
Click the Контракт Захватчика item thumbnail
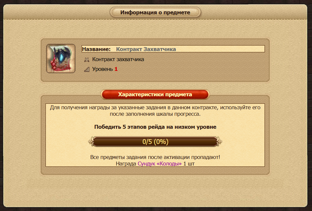(x=61, y=59)
